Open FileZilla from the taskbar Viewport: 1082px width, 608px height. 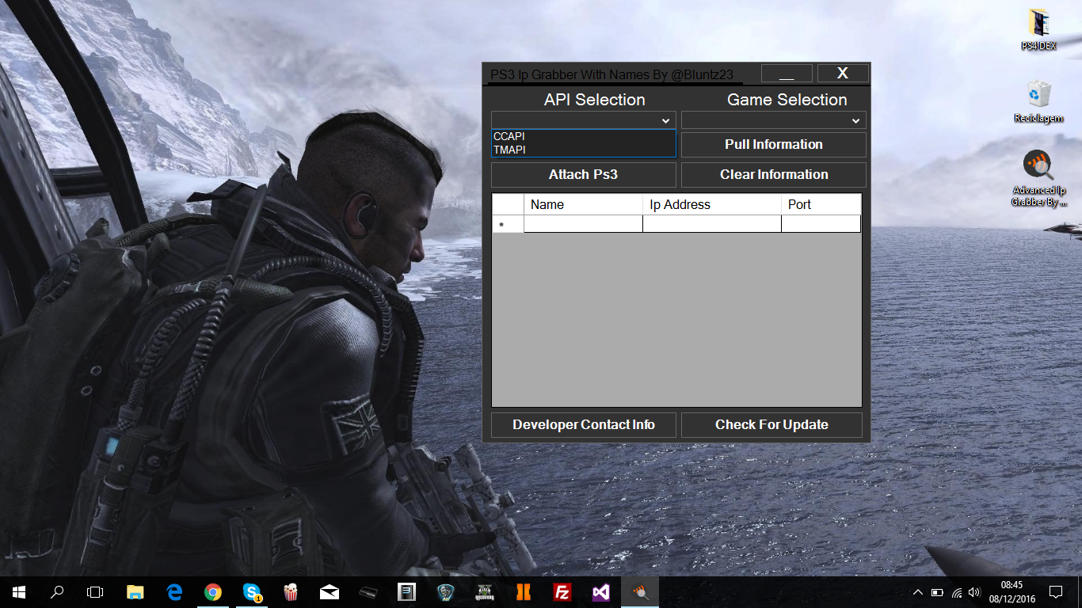point(562,592)
